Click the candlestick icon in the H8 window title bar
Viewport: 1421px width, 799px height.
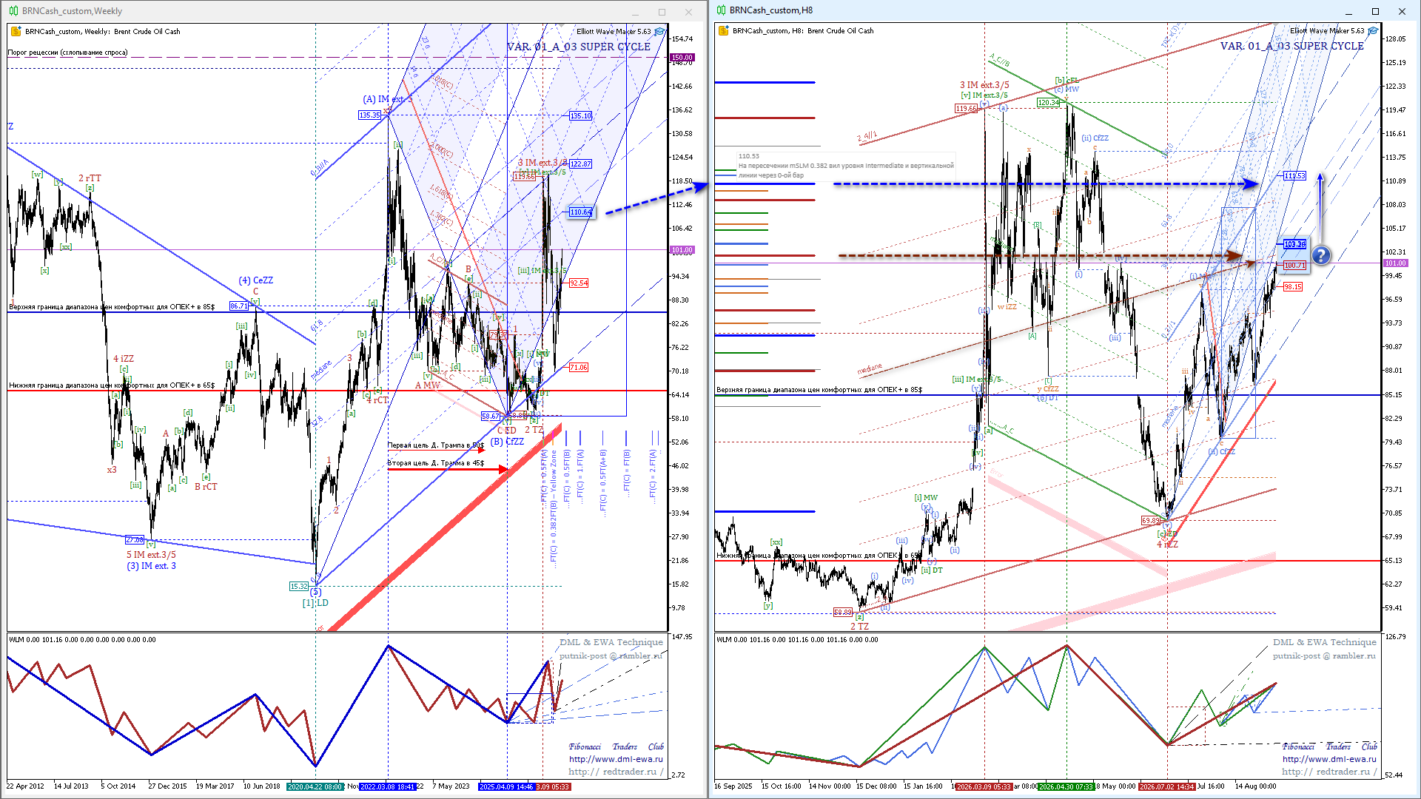coord(721,10)
